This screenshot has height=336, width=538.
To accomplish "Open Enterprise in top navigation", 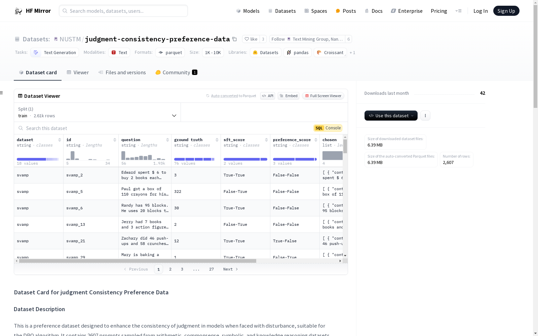I will [x=407, y=11].
